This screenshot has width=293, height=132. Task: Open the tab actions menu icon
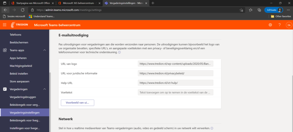coord(5,3)
